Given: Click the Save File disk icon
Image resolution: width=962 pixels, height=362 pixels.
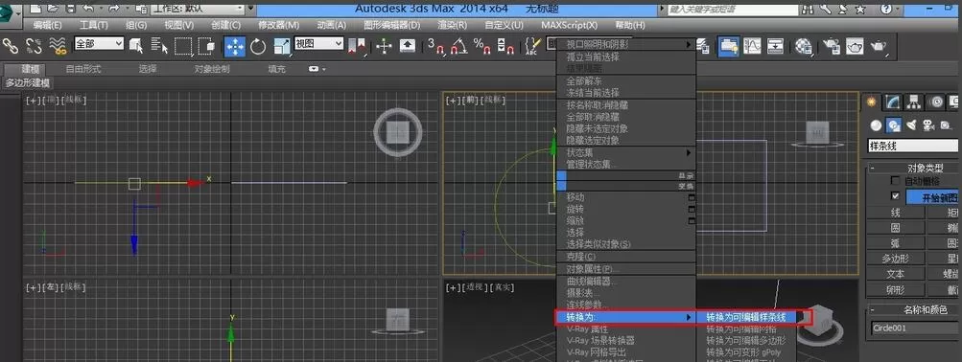Looking at the screenshot, I should click(x=71, y=9).
